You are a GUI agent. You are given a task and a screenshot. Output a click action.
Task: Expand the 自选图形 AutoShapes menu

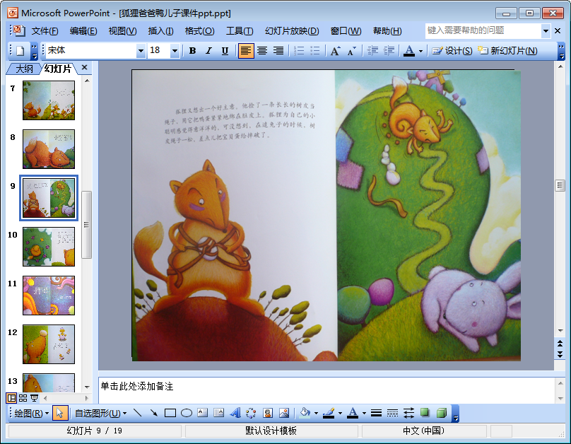click(x=100, y=413)
